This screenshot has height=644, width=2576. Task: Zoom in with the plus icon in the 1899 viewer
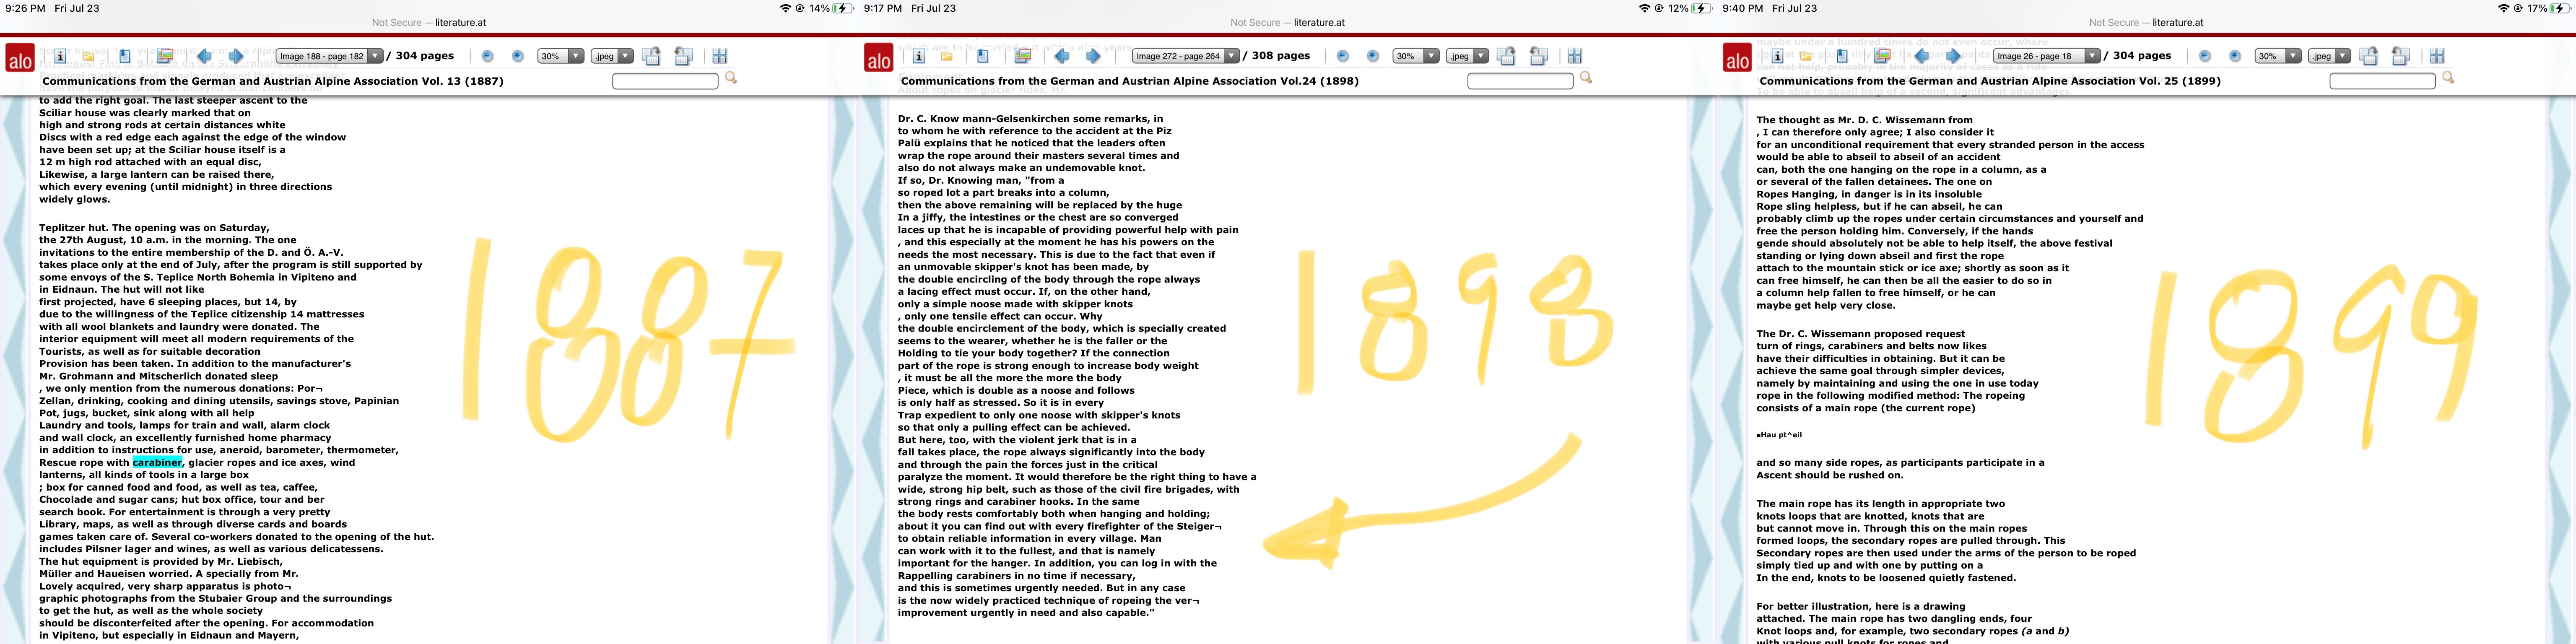tap(2235, 56)
